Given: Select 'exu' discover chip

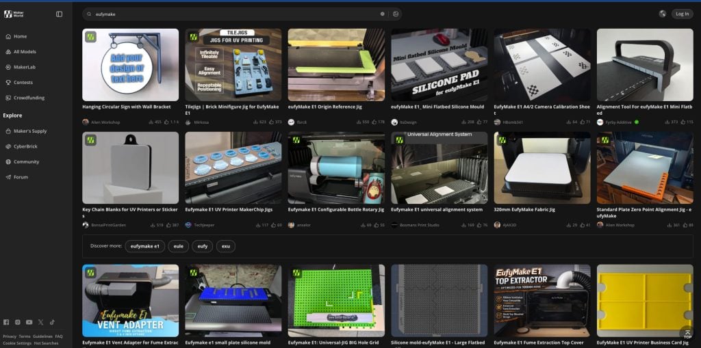Looking at the screenshot, I should pyautogui.click(x=226, y=246).
